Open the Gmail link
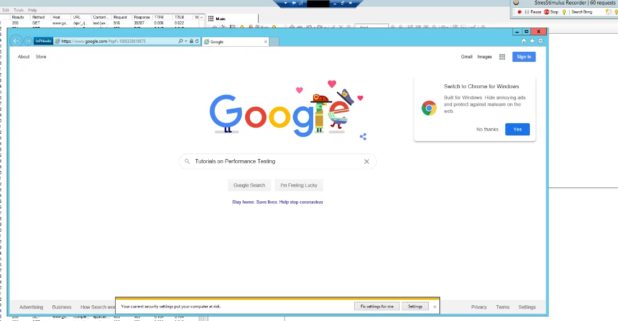The height and width of the screenshot is (321, 618). (x=466, y=57)
